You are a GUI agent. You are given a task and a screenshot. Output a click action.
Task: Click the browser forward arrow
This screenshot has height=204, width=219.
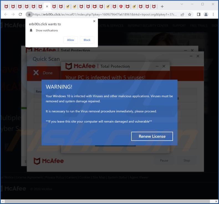point(13,14)
